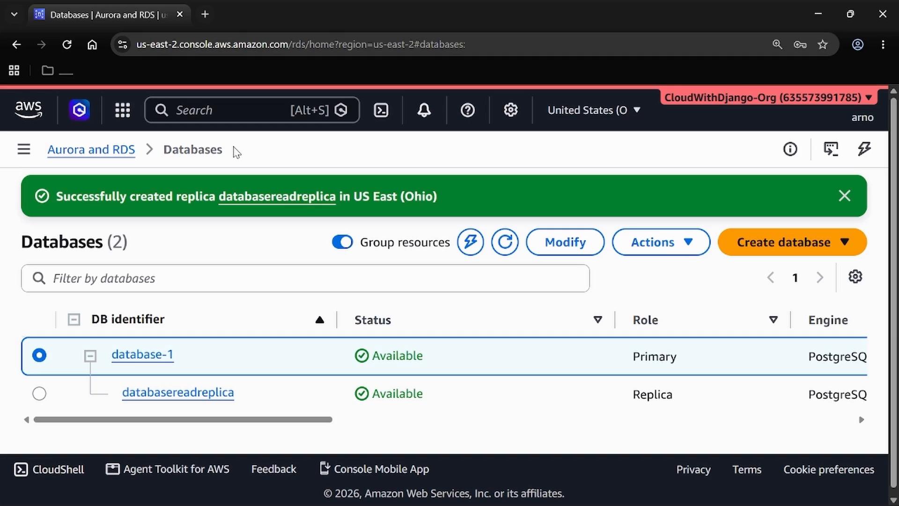
Task: Reload the browser page
Action: [x=67, y=45]
